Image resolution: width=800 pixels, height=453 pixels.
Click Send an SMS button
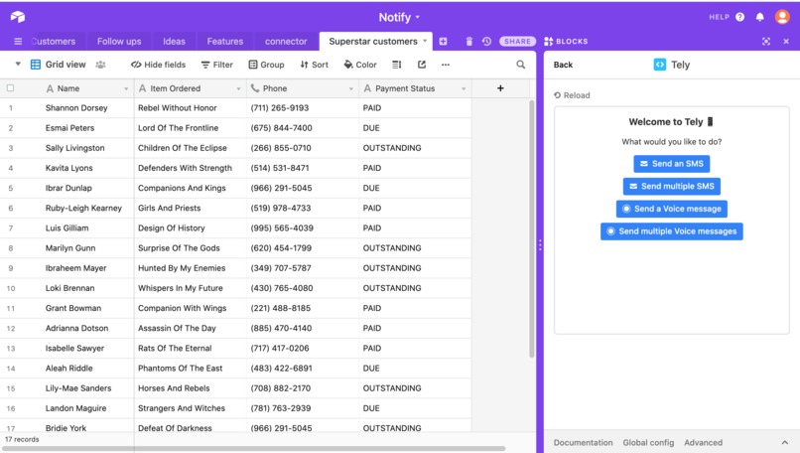(x=671, y=164)
